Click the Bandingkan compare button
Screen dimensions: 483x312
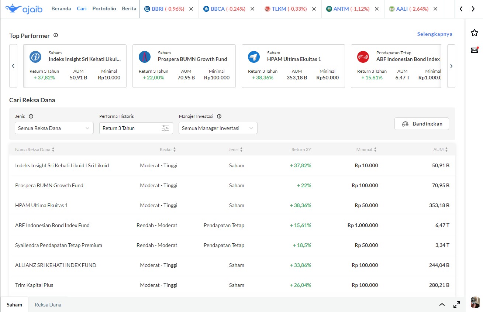coord(422,124)
